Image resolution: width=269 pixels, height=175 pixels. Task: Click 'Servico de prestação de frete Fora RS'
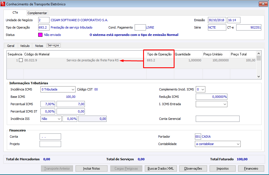(93, 60)
